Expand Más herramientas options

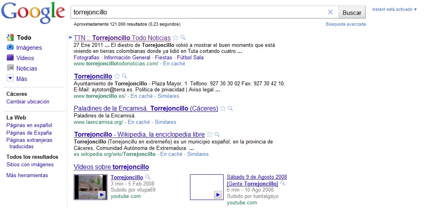point(27,175)
